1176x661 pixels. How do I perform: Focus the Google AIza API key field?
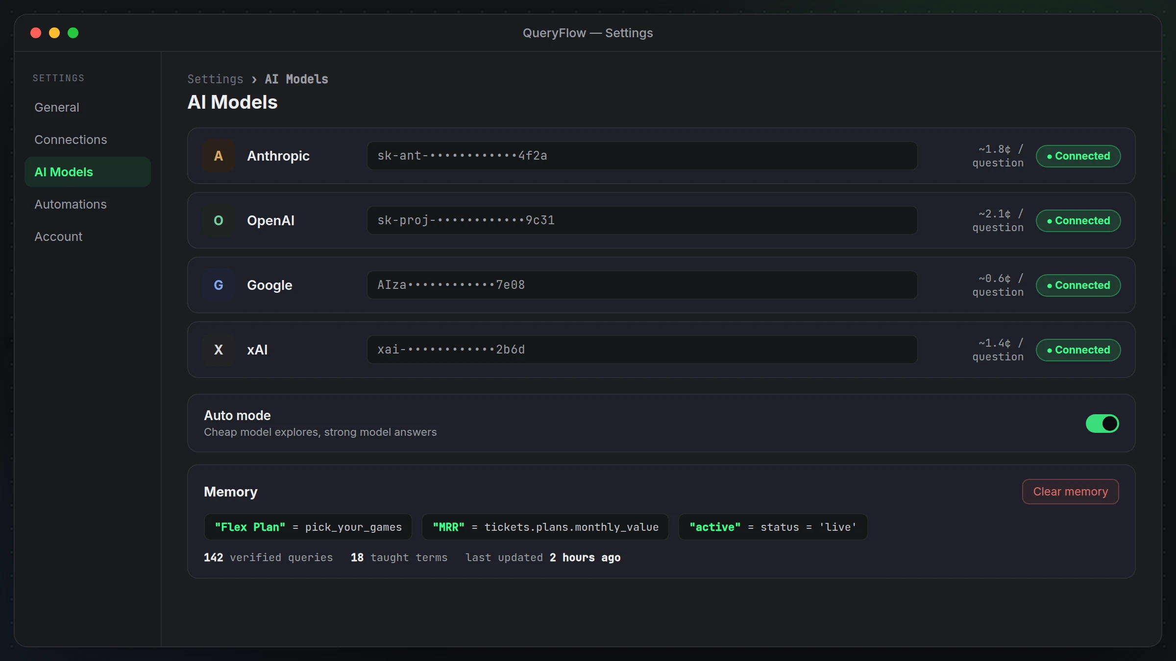(642, 285)
